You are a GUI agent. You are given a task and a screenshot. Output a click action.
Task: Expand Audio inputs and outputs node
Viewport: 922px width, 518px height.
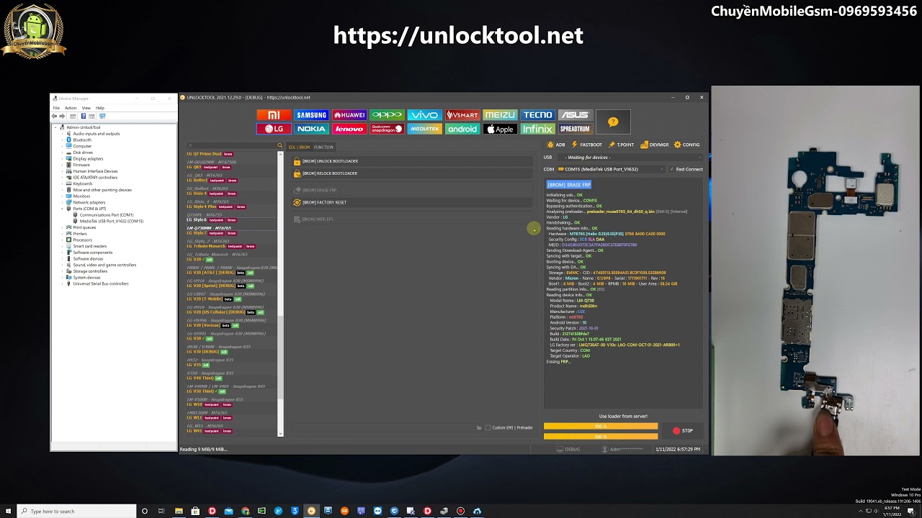[x=63, y=134]
